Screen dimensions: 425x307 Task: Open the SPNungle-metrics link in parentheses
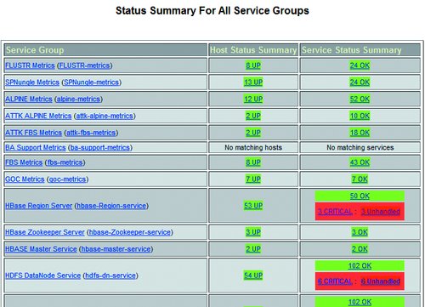click(91, 82)
